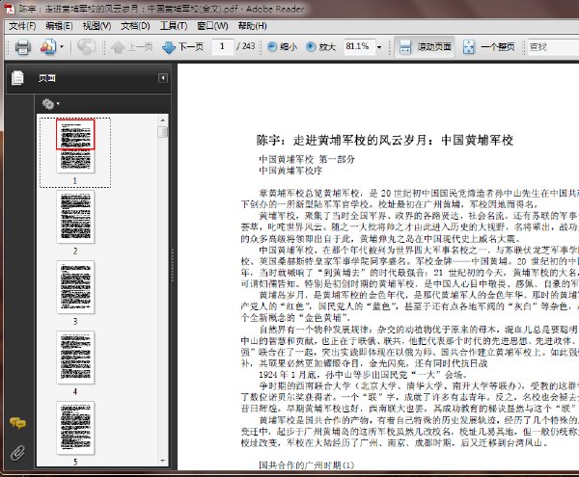Open the 文件(F) menu
Viewport: 579px width, 477px height.
tap(22, 26)
